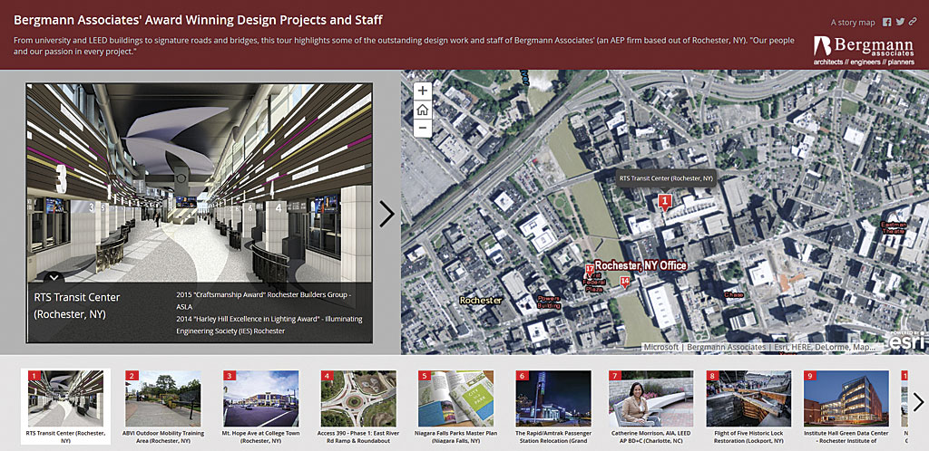Click the story map title heading
This screenshot has height=451, width=929.
(198, 20)
